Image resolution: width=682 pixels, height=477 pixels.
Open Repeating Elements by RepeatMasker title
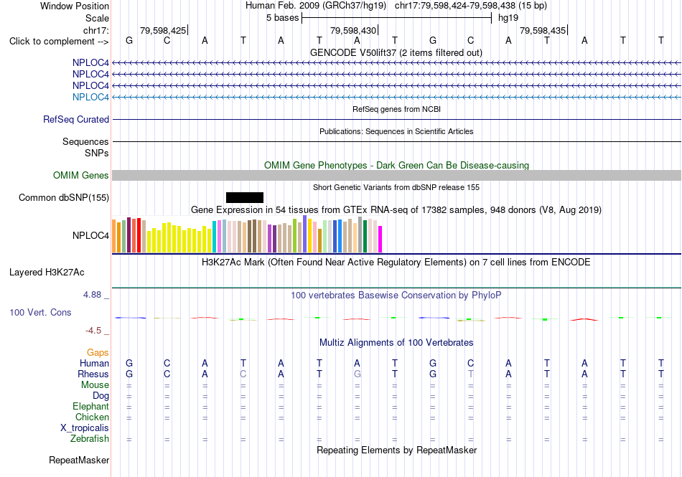point(397,450)
